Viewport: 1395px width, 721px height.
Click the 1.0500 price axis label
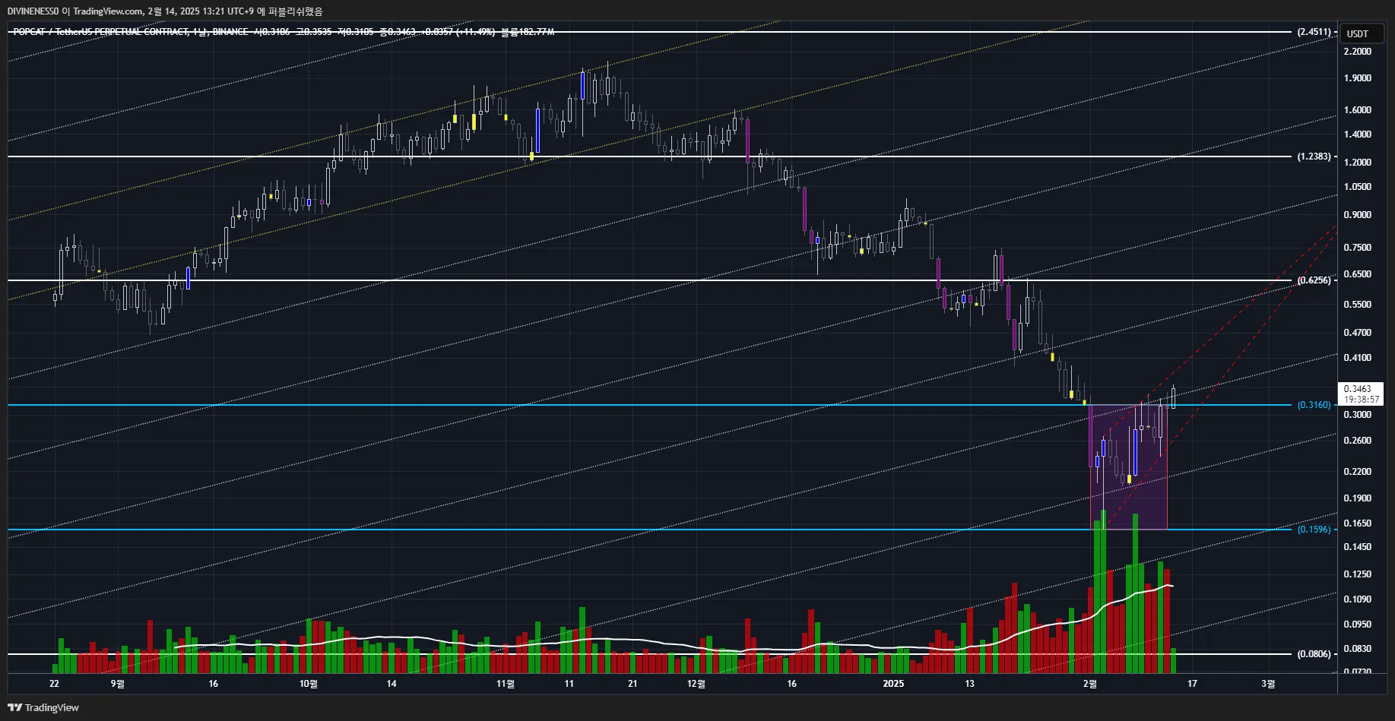1358,187
